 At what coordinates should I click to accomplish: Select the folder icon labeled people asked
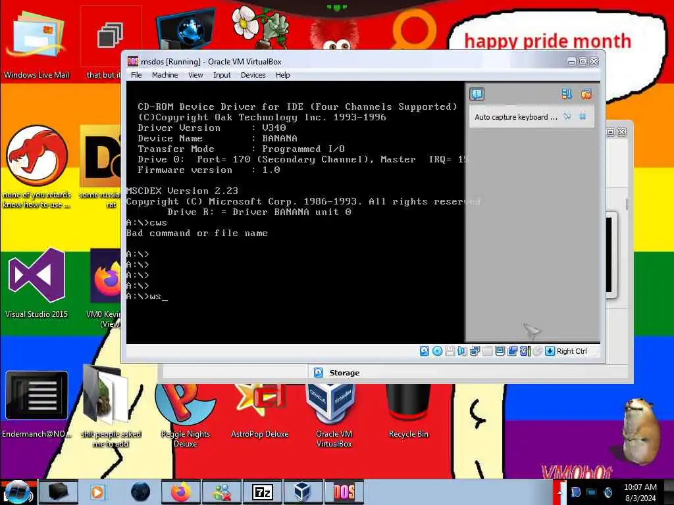(111, 406)
